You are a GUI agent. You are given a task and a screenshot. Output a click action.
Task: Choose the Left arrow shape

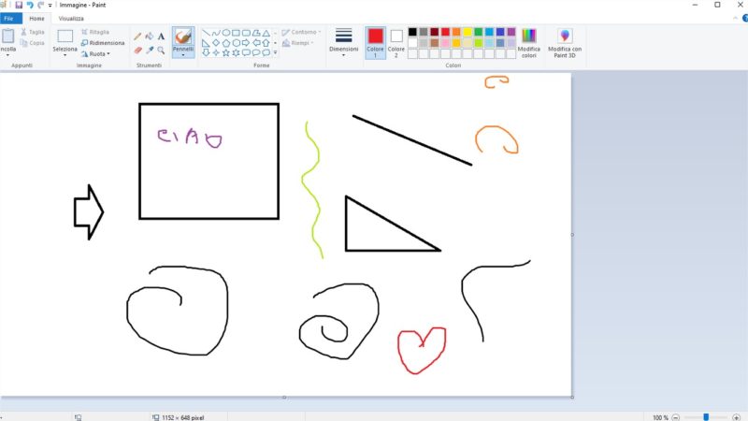[256, 43]
